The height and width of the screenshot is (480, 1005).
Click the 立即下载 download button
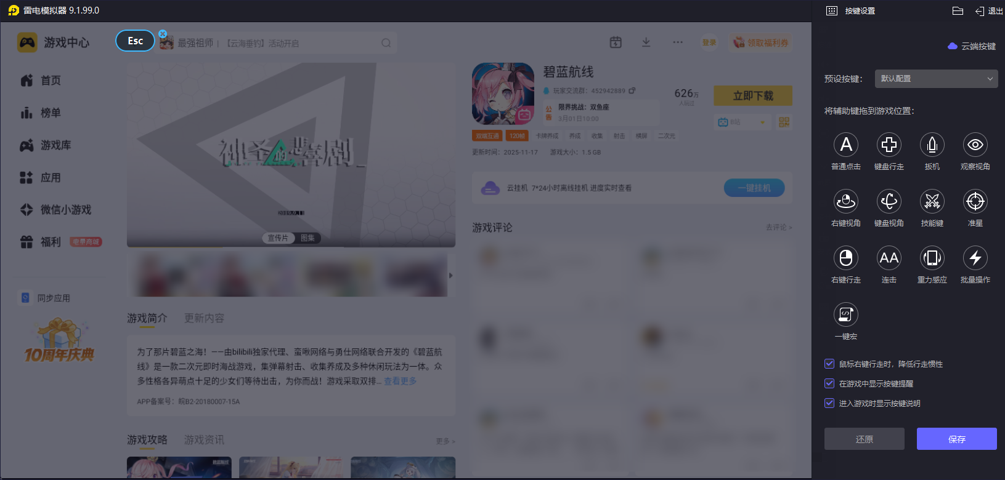pyautogui.click(x=753, y=96)
